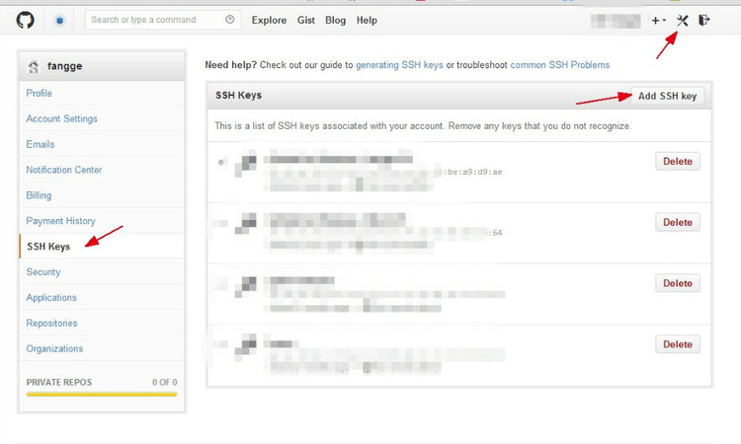Click the private repos usage bar
741x444 pixels.
[102, 394]
